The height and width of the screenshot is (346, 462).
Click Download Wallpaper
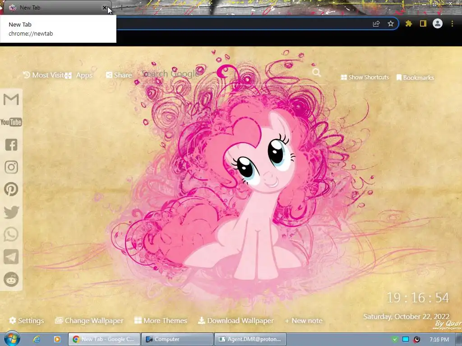click(x=236, y=321)
